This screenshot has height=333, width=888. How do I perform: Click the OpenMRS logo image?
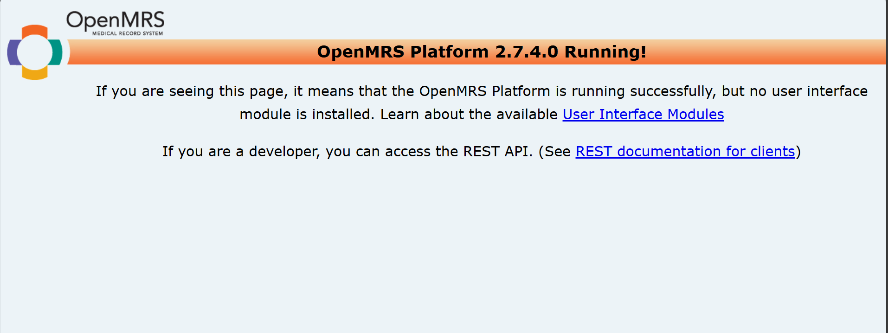(x=86, y=45)
